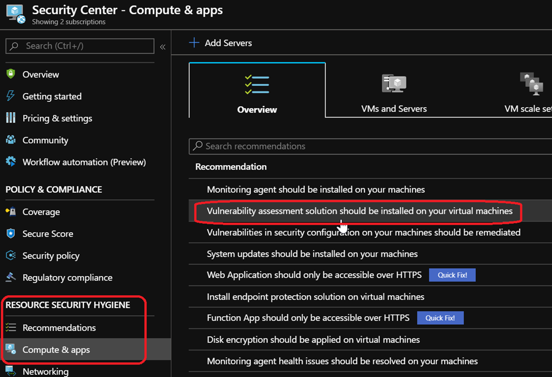
Task: Click Quick Fix for Function App HTTPS
Action: (440, 318)
